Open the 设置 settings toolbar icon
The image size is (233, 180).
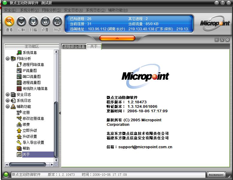click(x=45, y=22)
